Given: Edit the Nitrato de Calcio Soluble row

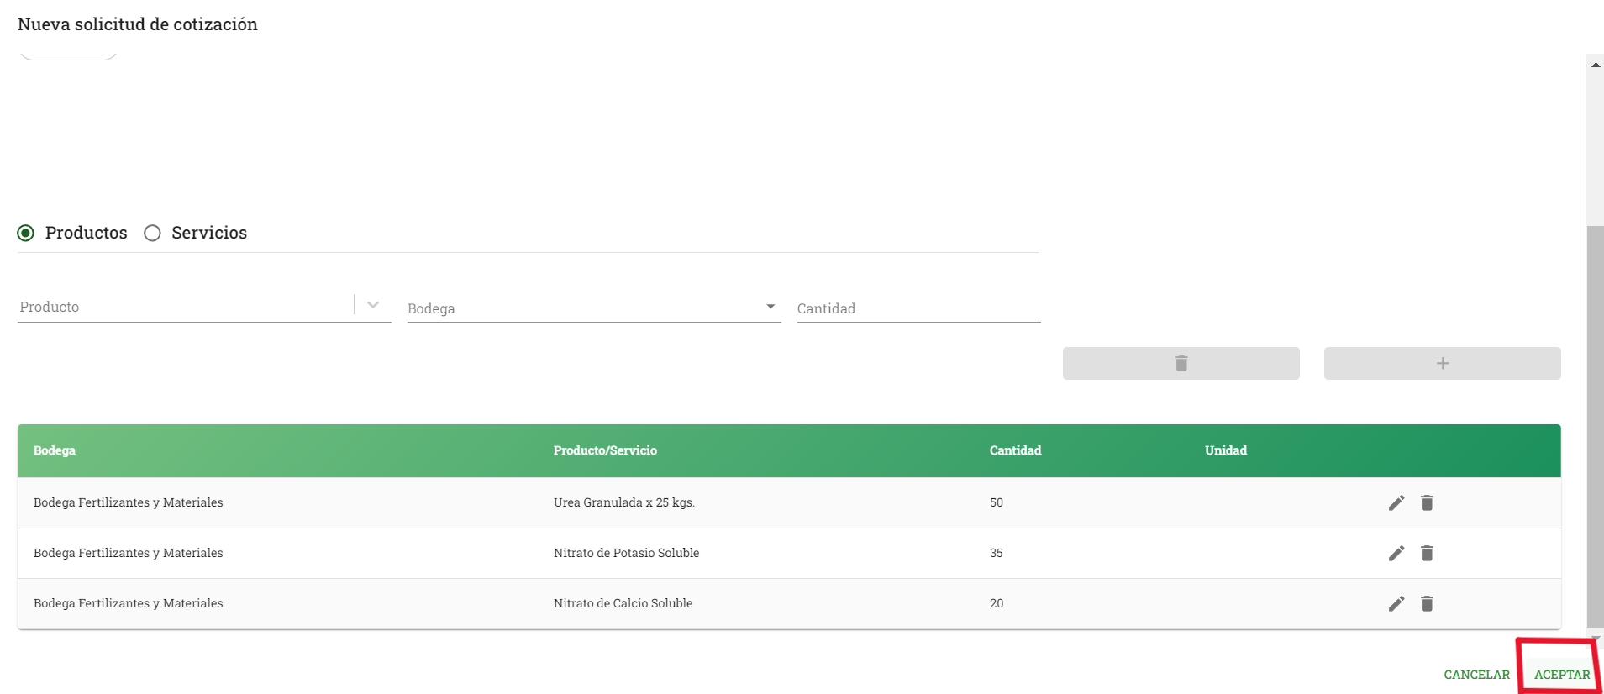Looking at the screenshot, I should pyautogui.click(x=1396, y=603).
